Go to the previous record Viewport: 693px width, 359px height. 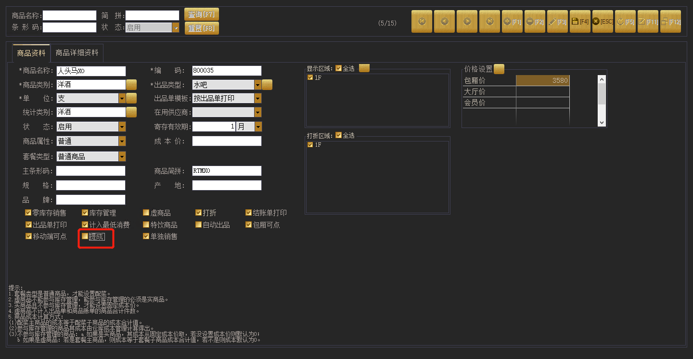coord(445,22)
